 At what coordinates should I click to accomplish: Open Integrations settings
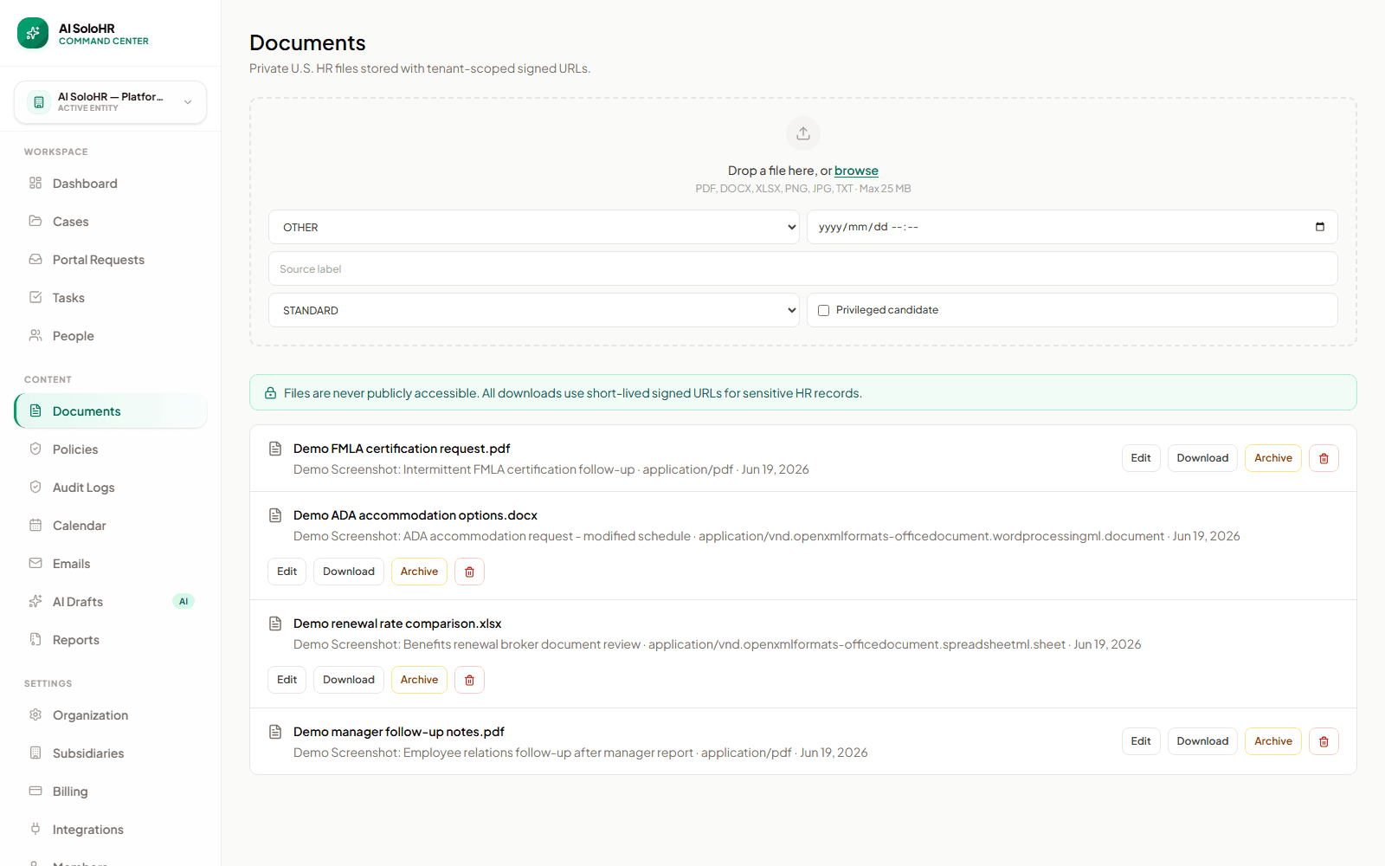110,830
